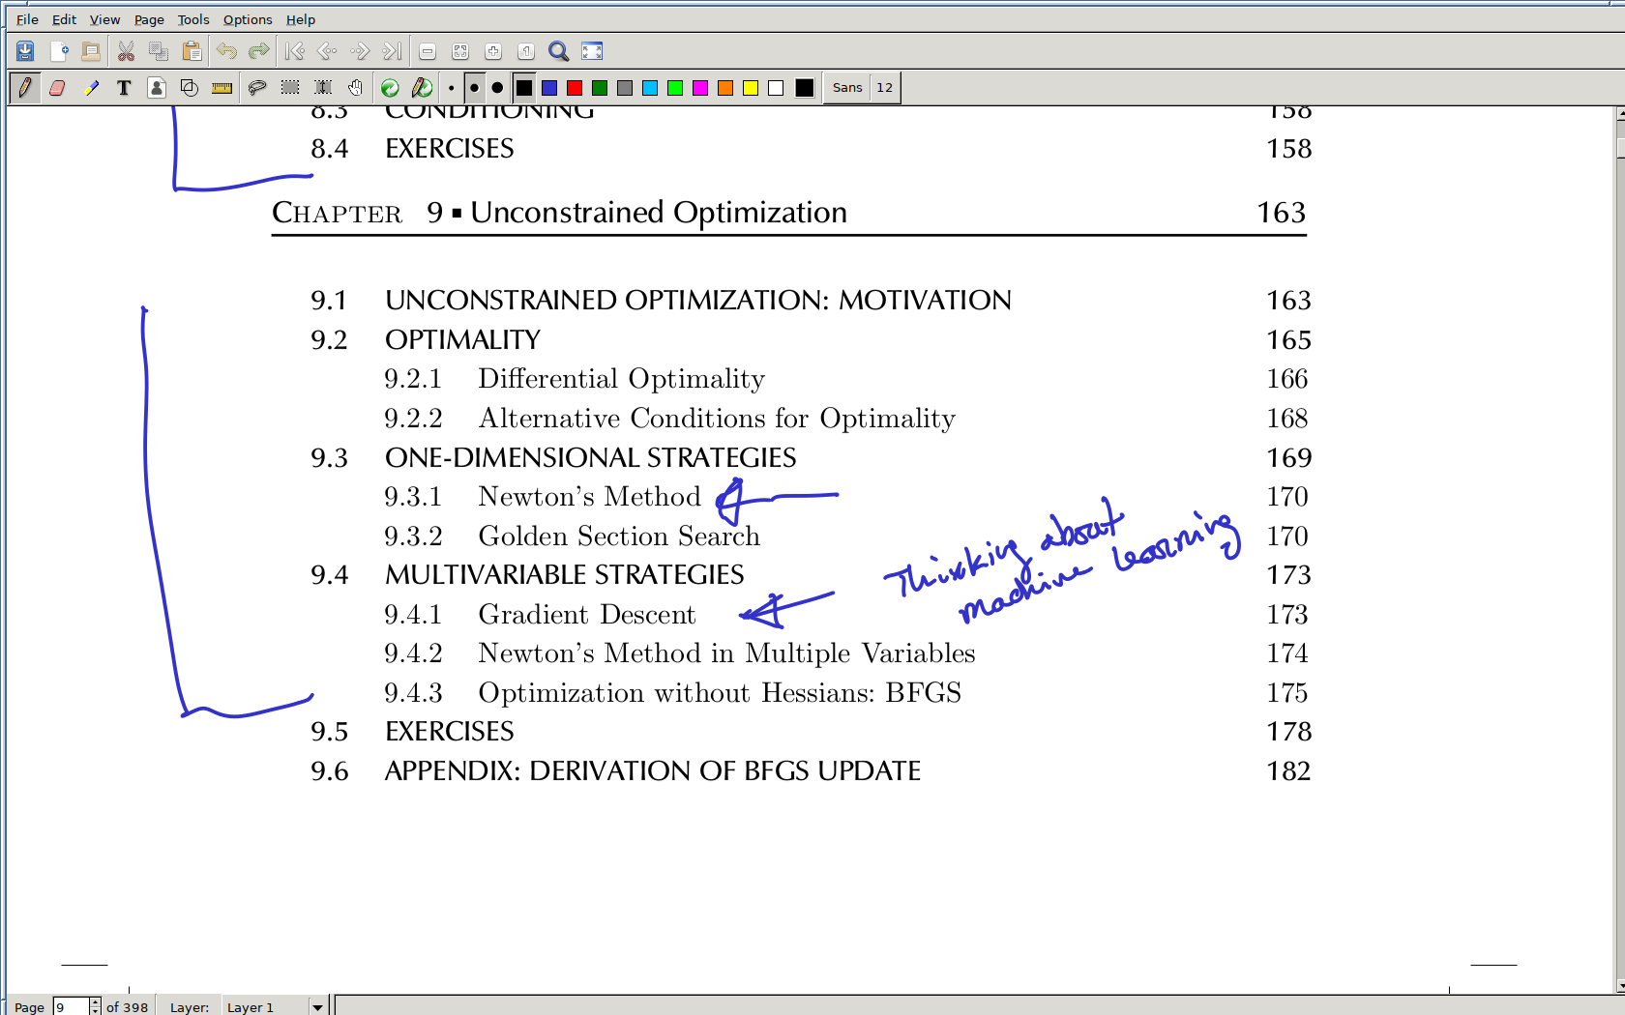Viewport: 1625px width, 1015px height.
Task: Pick the red color swatch
Action: click(x=575, y=88)
